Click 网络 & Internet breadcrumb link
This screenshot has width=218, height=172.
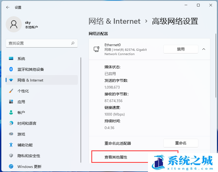coord(115,21)
